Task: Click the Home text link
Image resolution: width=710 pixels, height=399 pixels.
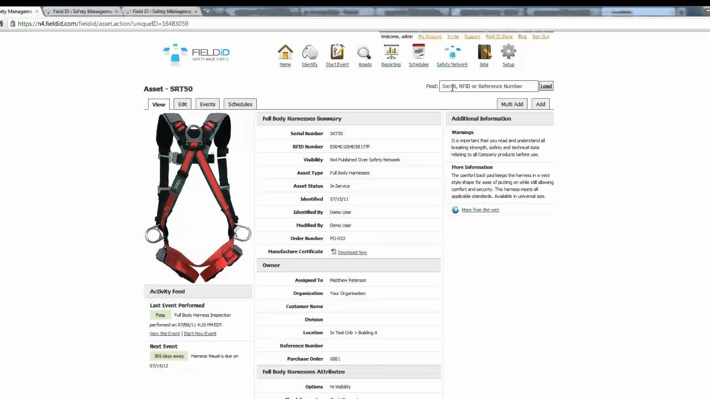Action: point(285,64)
